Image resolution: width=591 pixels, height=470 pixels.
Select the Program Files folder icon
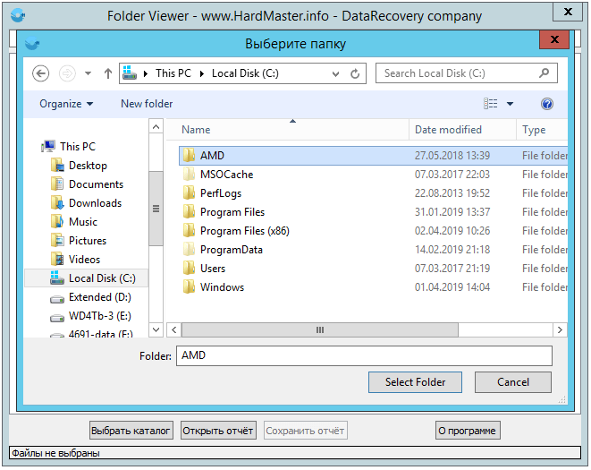point(189,212)
